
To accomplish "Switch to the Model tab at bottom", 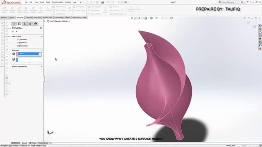I will pyautogui.click(x=24, y=143).
